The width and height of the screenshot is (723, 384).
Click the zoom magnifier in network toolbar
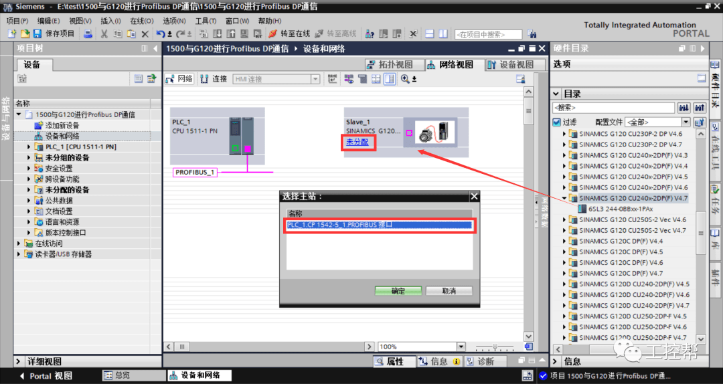[405, 79]
